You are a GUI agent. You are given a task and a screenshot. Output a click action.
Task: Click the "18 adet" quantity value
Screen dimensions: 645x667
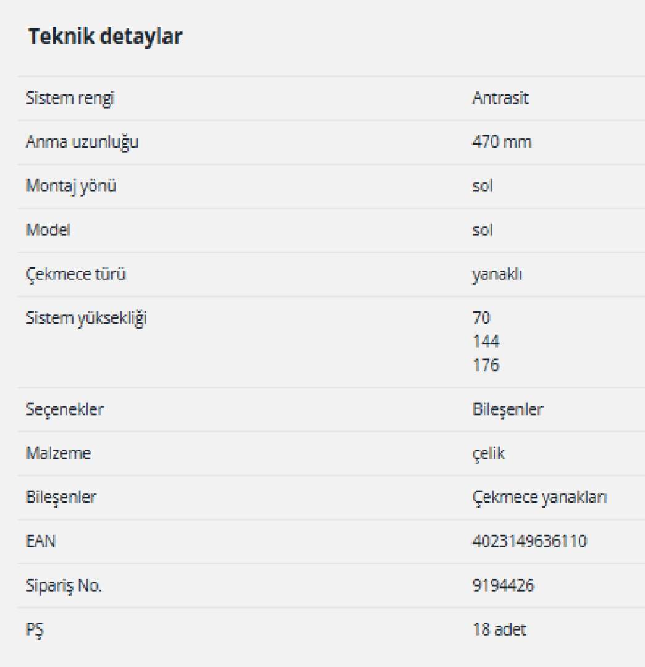[x=499, y=629]
